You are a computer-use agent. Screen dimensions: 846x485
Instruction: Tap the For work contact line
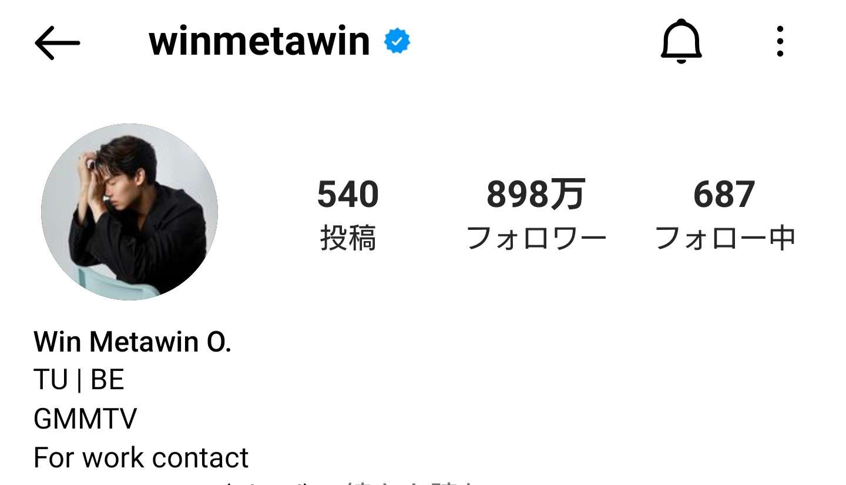141,457
